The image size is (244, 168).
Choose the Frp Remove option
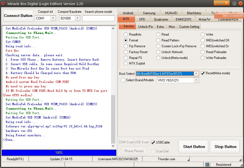click(126, 46)
